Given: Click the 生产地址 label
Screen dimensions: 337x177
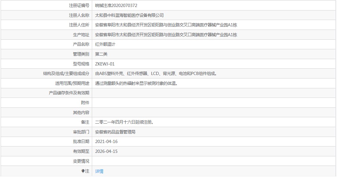Looking at the screenshot, I should 81,35.
